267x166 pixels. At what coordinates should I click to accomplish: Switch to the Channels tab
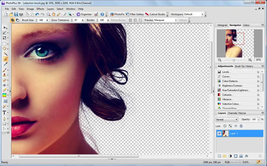tap(232, 113)
